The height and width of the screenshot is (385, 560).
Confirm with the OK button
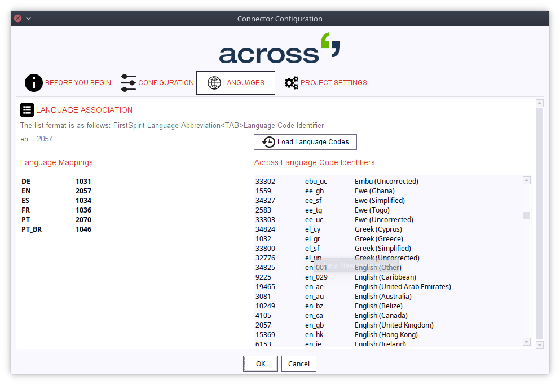261,364
